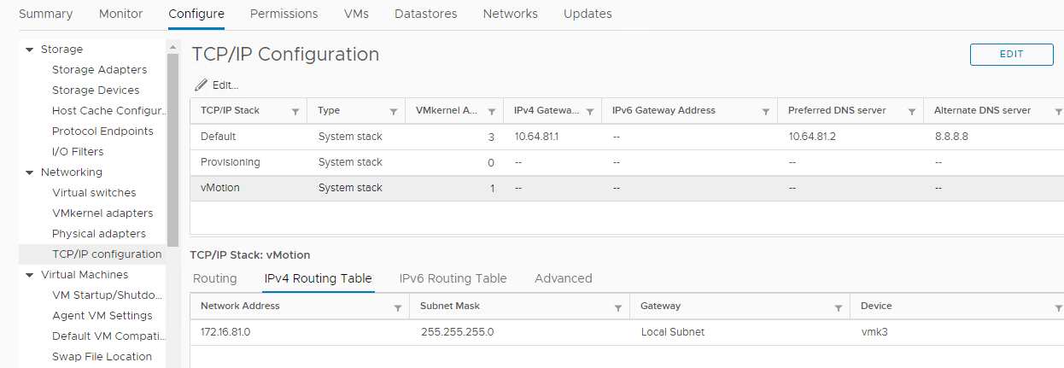Open filter icon on TCP/IP Stack column
The width and height of the screenshot is (1064, 368).
coord(295,112)
